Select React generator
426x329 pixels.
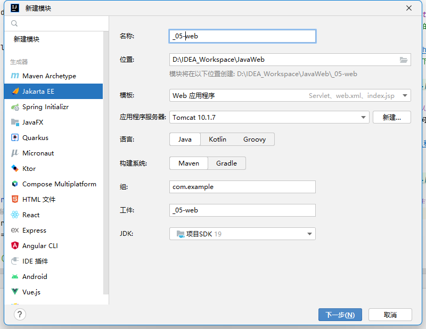(54, 215)
